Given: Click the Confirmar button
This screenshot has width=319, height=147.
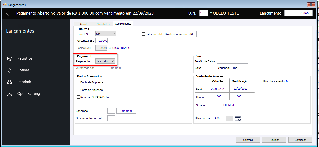Looking at the screenshot, I should pos(300,140).
